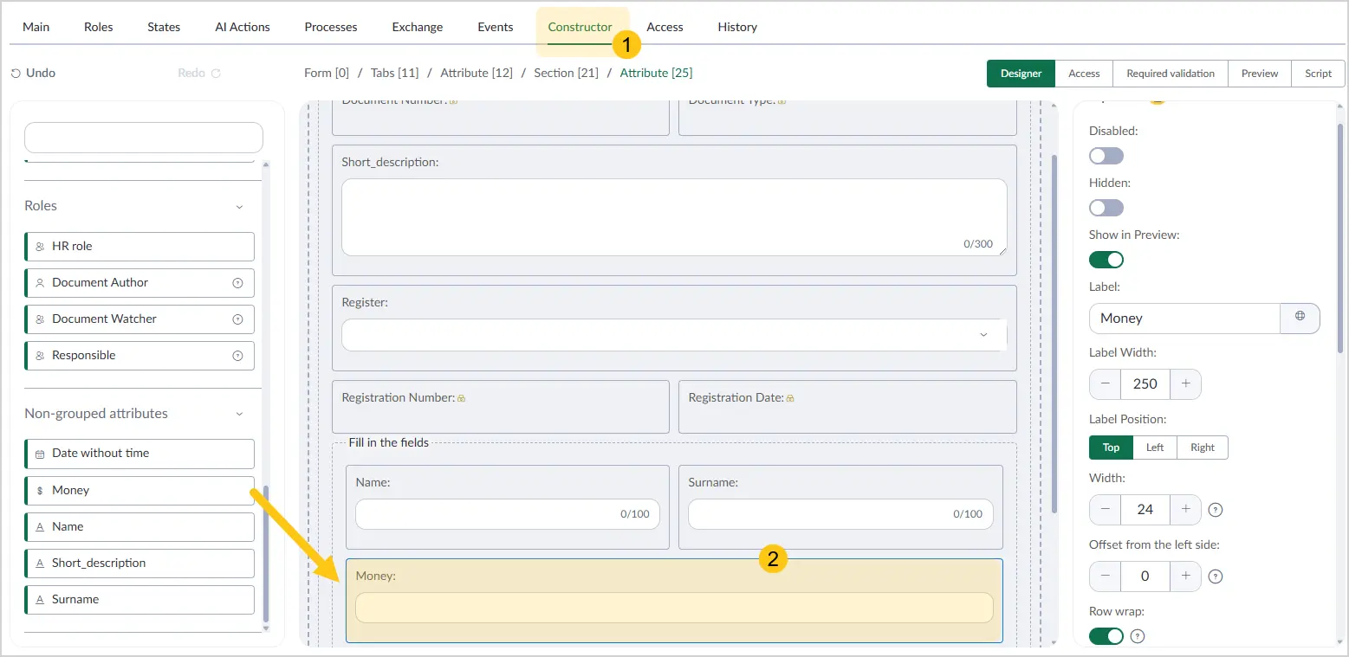
Task: Go to Form [0] breadcrumb
Action: (x=327, y=73)
